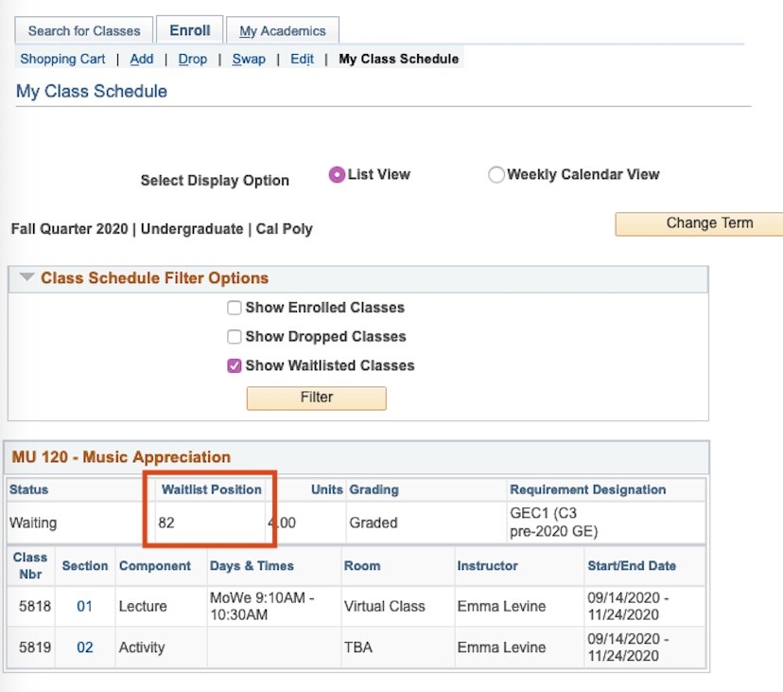Open the My Academics tab

click(283, 30)
